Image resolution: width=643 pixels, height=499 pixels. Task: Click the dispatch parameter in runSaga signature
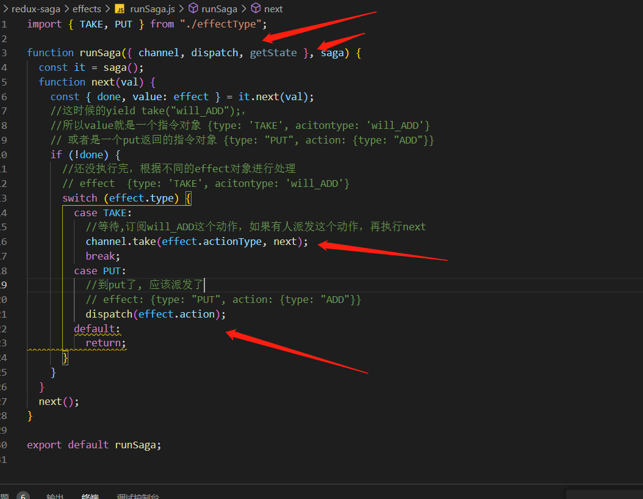215,53
